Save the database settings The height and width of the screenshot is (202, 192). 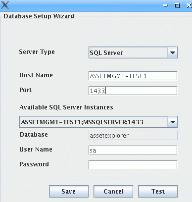69,192
